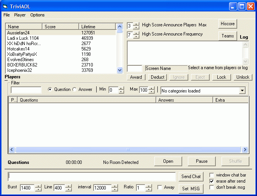257x196 pixels.
Task: Uncheck the erase after send checkbox
Action: pyautogui.click(x=212, y=181)
